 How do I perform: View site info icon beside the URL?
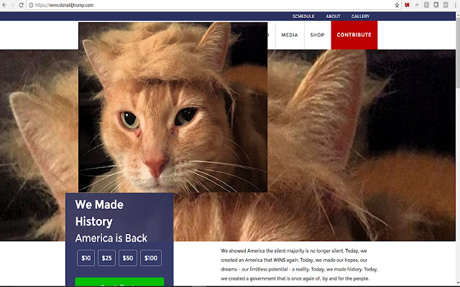tap(31, 5)
